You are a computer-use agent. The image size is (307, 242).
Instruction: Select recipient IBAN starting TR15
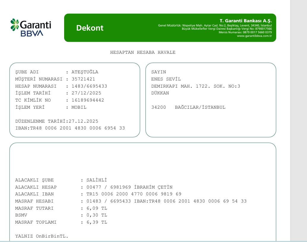pos(134,194)
